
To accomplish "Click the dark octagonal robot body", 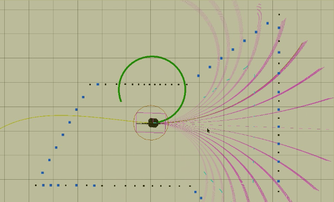I will (x=153, y=123).
